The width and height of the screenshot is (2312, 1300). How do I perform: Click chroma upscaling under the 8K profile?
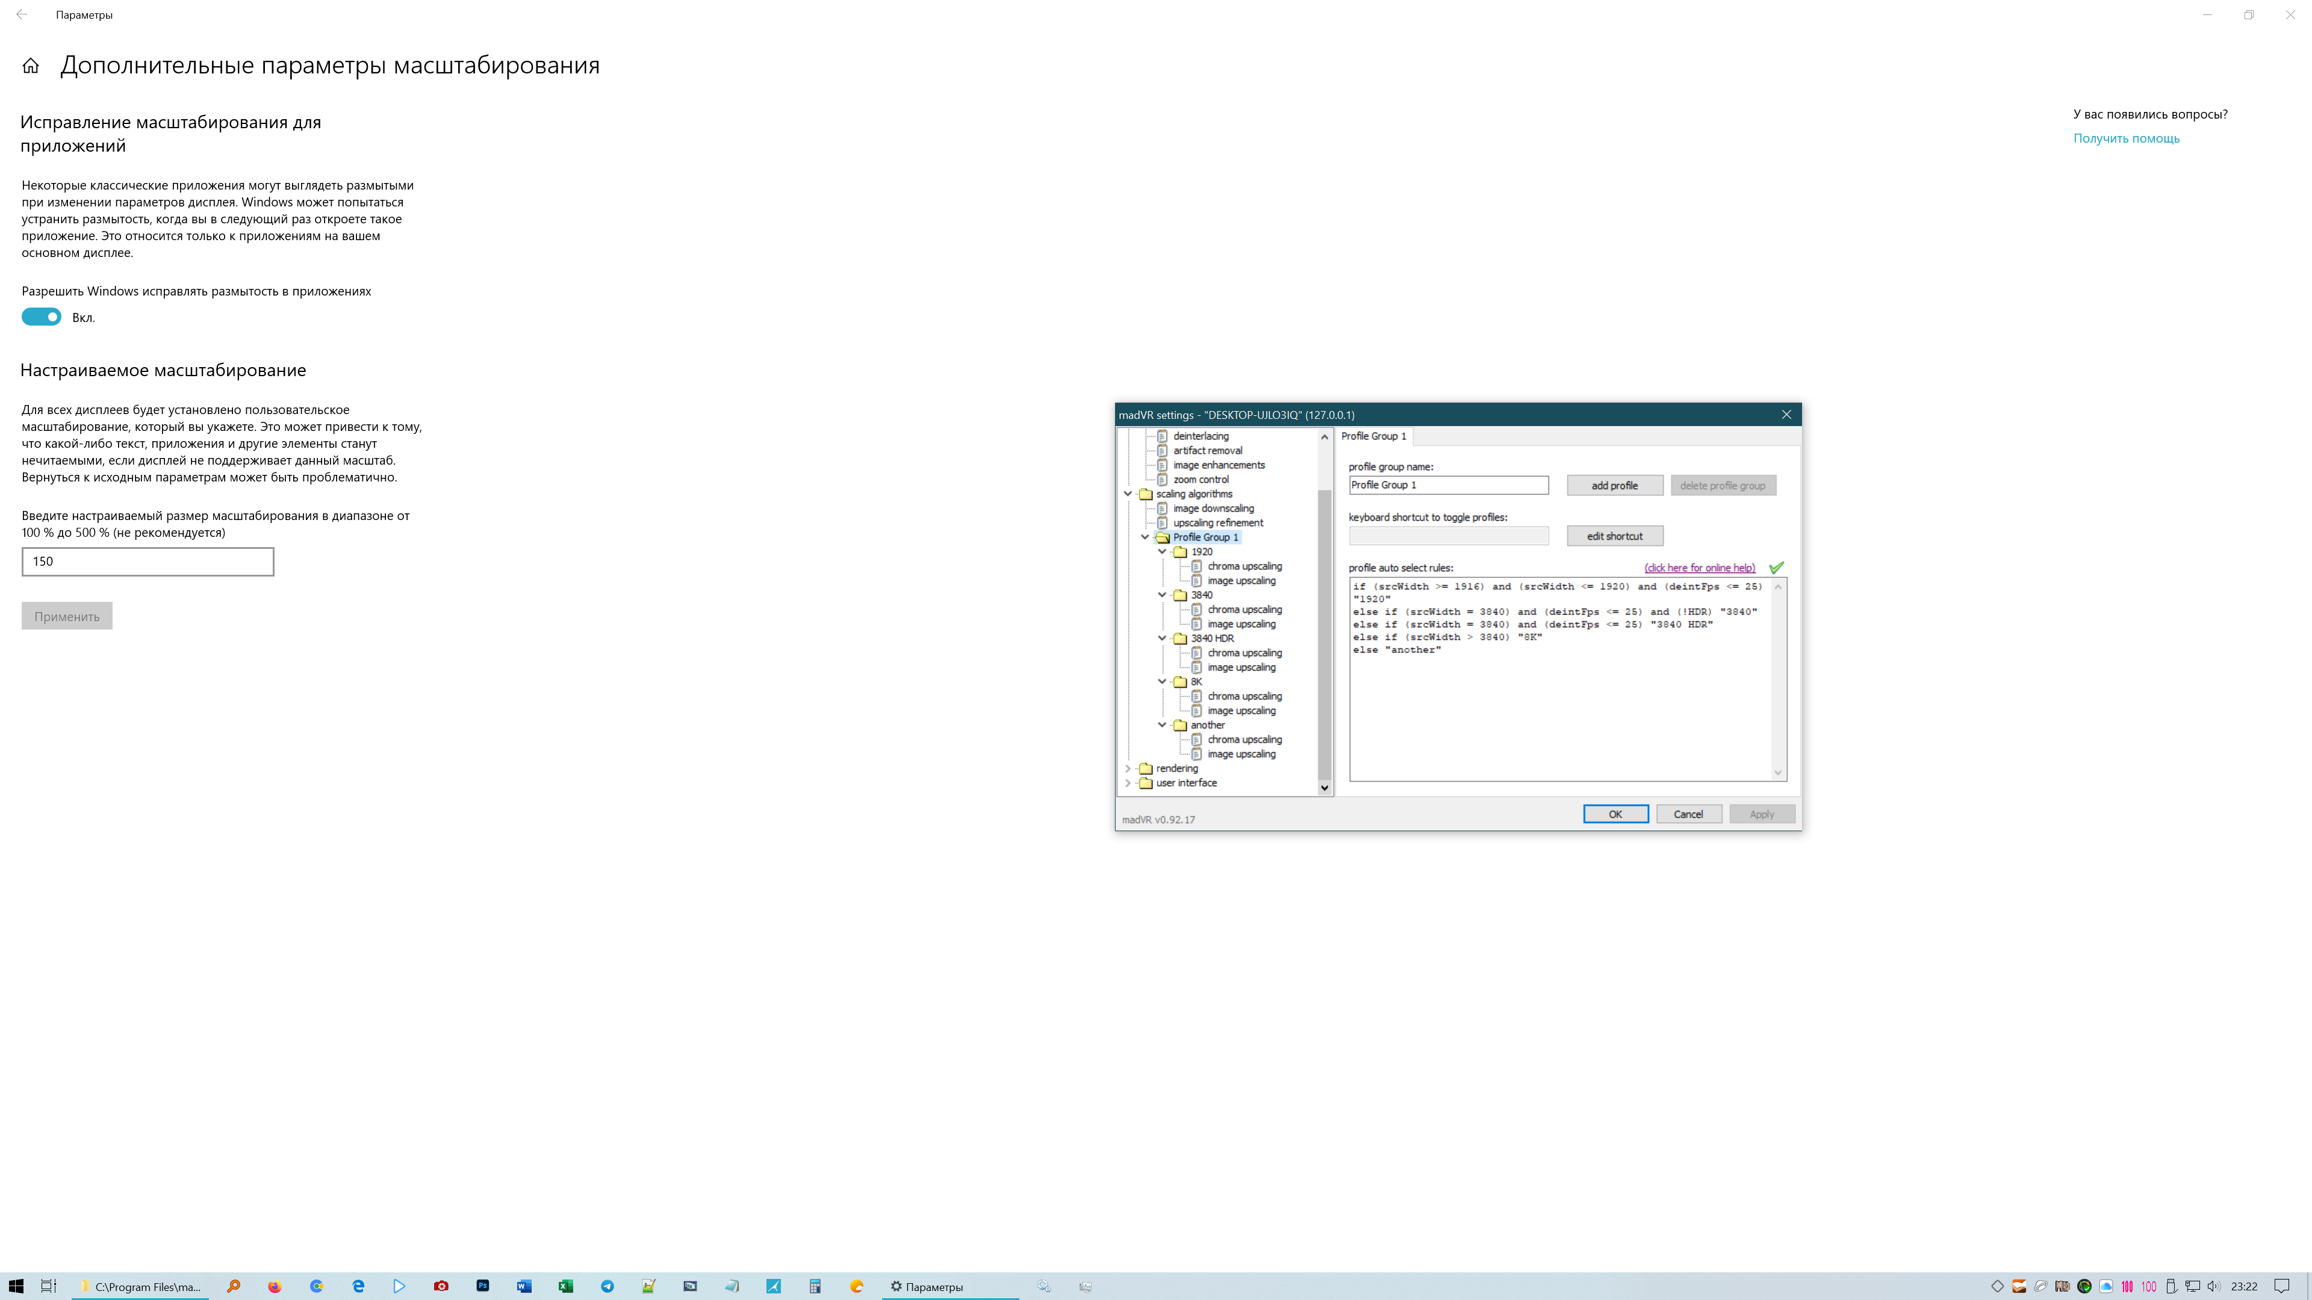click(x=1244, y=696)
